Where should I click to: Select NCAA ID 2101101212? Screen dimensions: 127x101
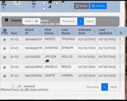[33, 57]
